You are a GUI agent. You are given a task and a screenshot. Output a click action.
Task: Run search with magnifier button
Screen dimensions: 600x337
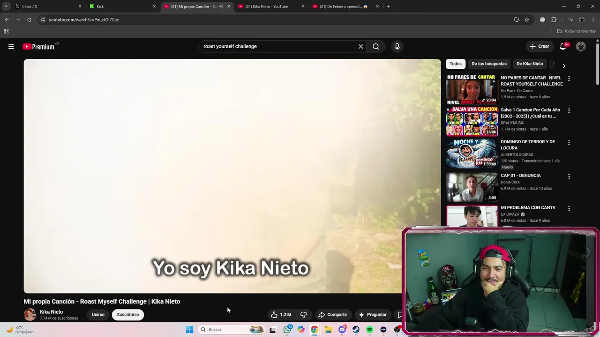(x=376, y=46)
